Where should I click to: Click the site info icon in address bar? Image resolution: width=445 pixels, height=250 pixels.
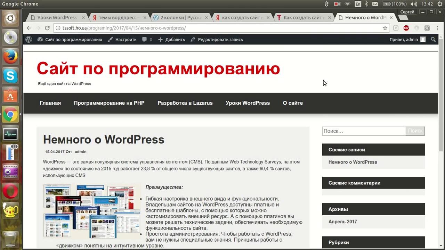pyautogui.click(x=58, y=28)
